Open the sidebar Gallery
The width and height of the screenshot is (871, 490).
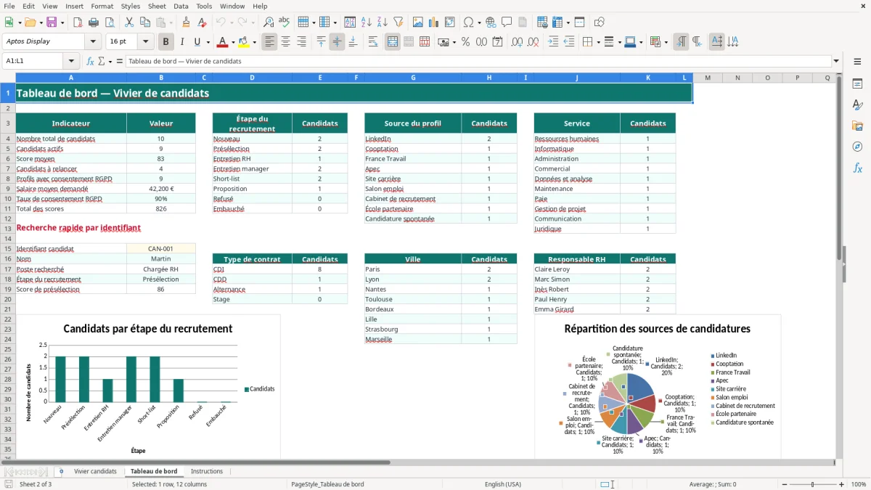point(857,126)
